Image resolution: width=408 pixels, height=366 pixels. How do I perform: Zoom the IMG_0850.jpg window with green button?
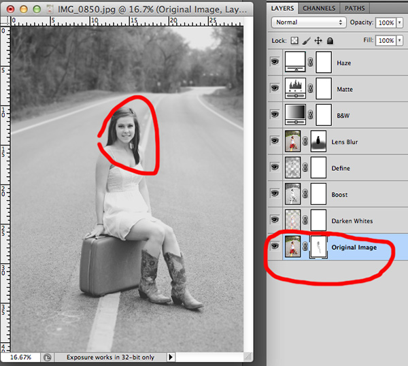point(37,10)
